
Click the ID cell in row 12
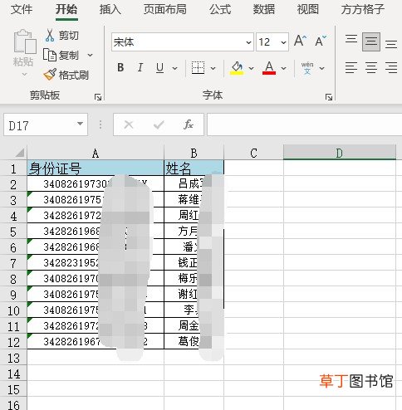(x=96, y=341)
